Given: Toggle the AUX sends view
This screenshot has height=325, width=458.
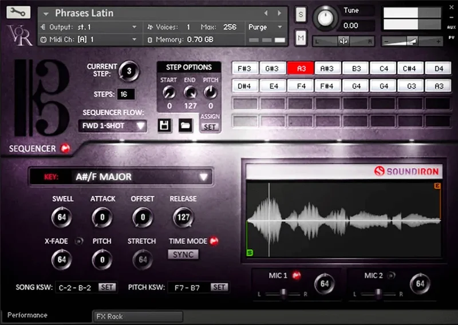Looking at the screenshot, I should 451,27.
